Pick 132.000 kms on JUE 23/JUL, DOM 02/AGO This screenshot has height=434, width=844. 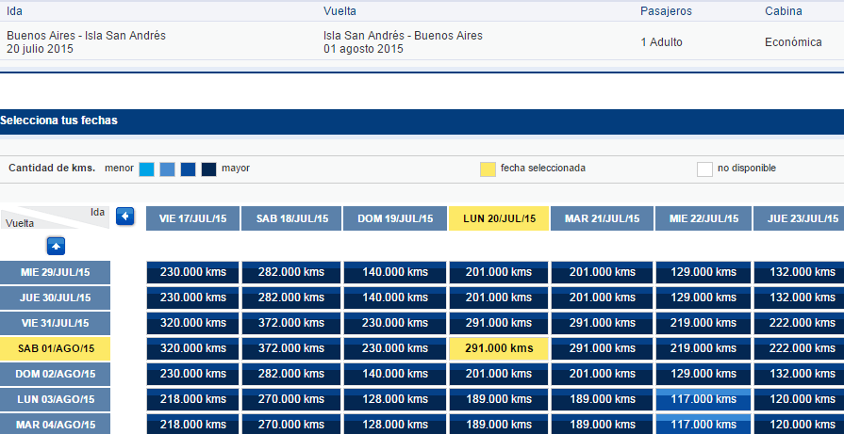pyautogui.click(x=799, y=374)
